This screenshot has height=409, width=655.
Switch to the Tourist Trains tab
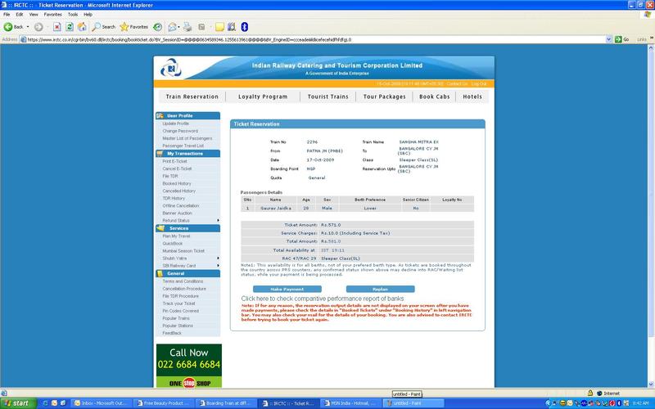(x=327, y=97)
